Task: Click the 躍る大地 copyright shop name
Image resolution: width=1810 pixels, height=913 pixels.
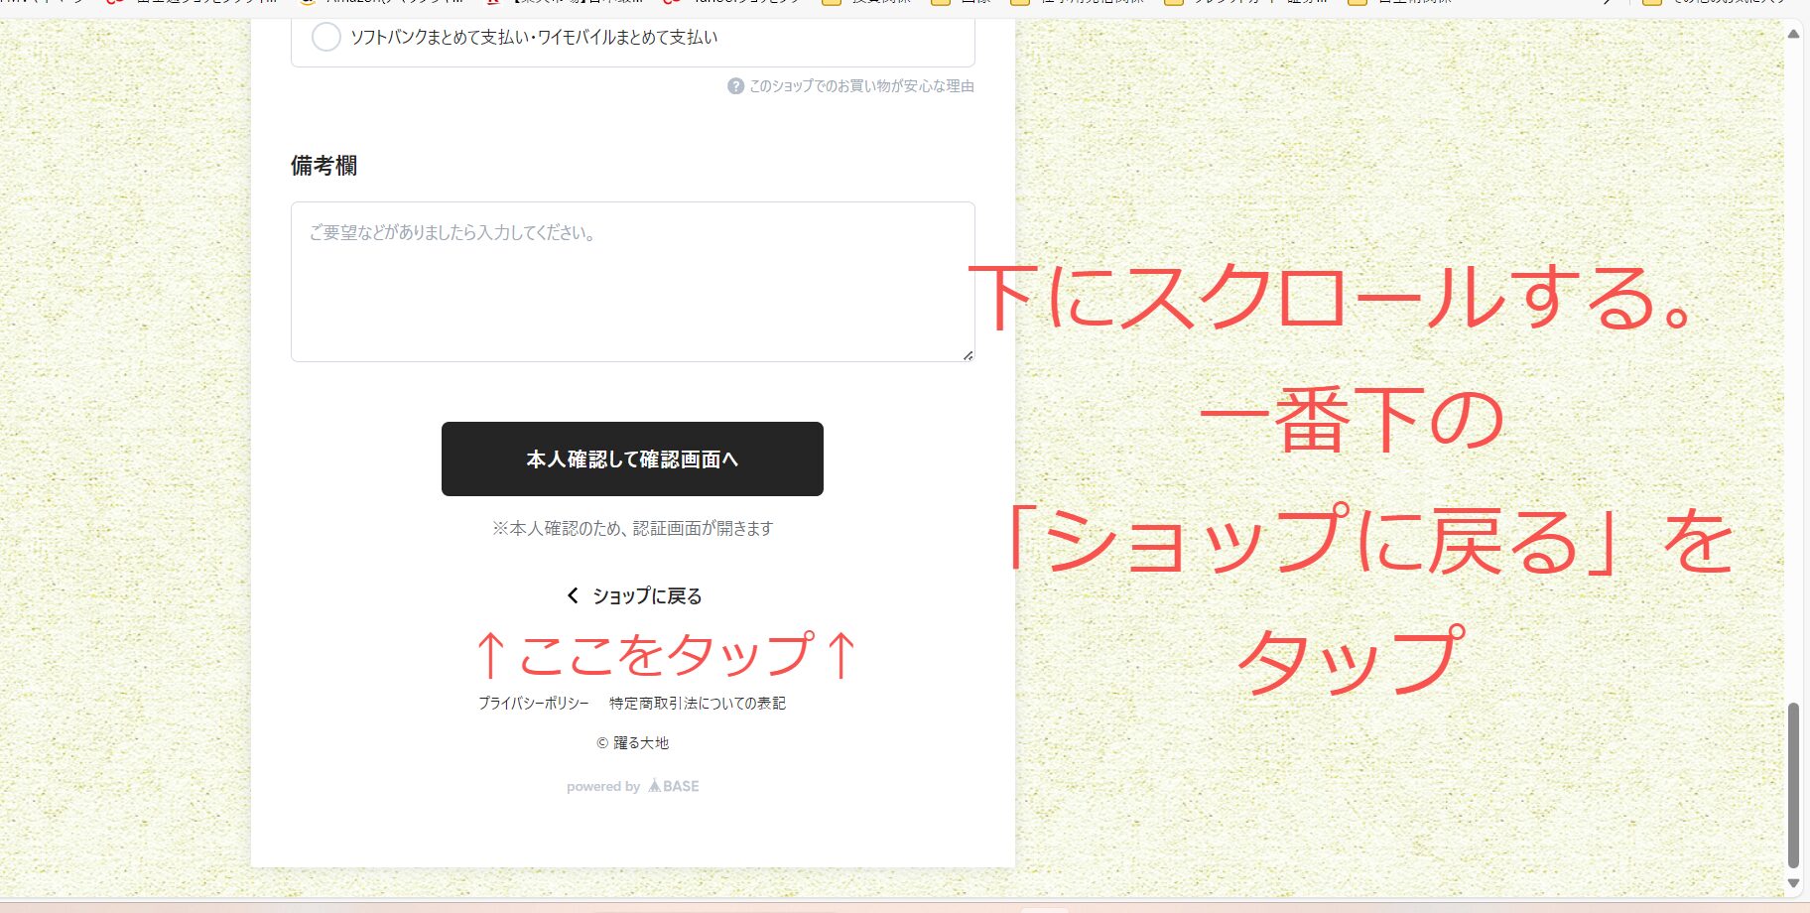Action: click(640, 742)
